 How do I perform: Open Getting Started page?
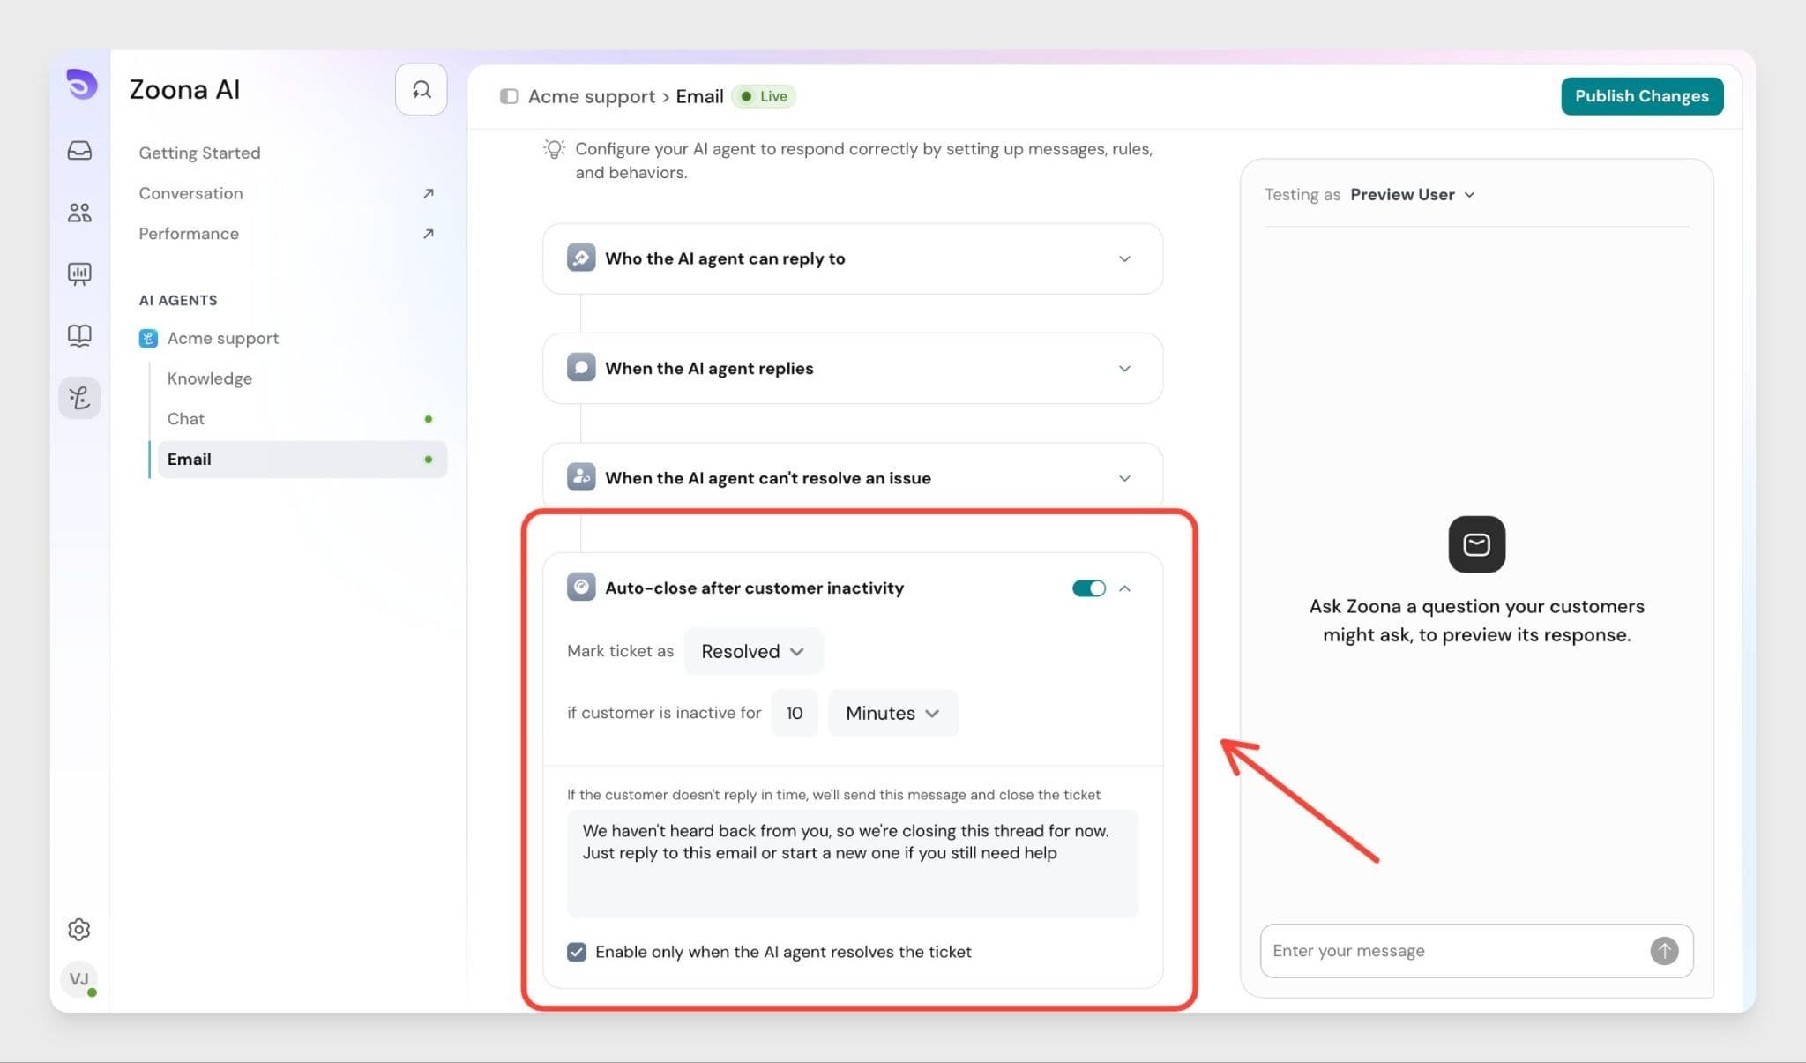point(199,153)
